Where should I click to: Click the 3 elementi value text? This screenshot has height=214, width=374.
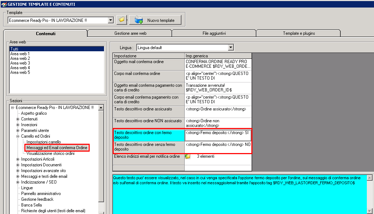(205, 156)
